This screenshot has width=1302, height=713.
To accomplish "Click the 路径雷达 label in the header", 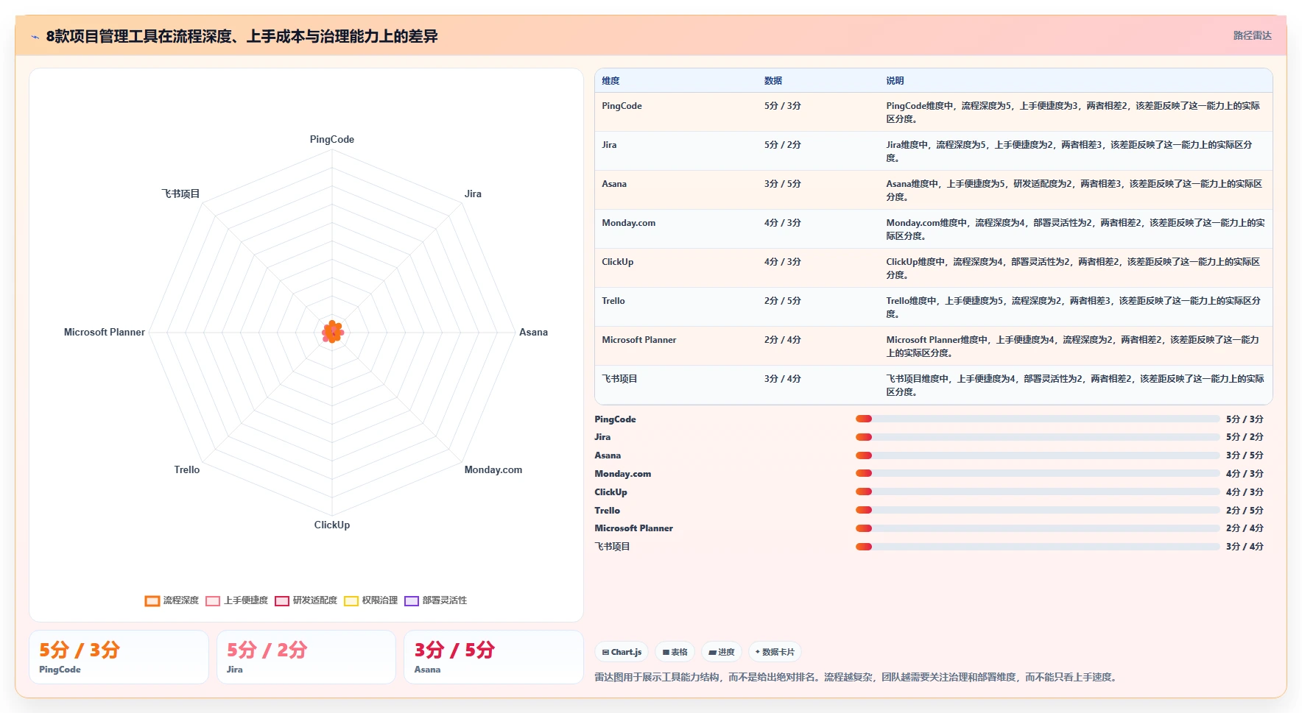I will (x=1252, y=35).
